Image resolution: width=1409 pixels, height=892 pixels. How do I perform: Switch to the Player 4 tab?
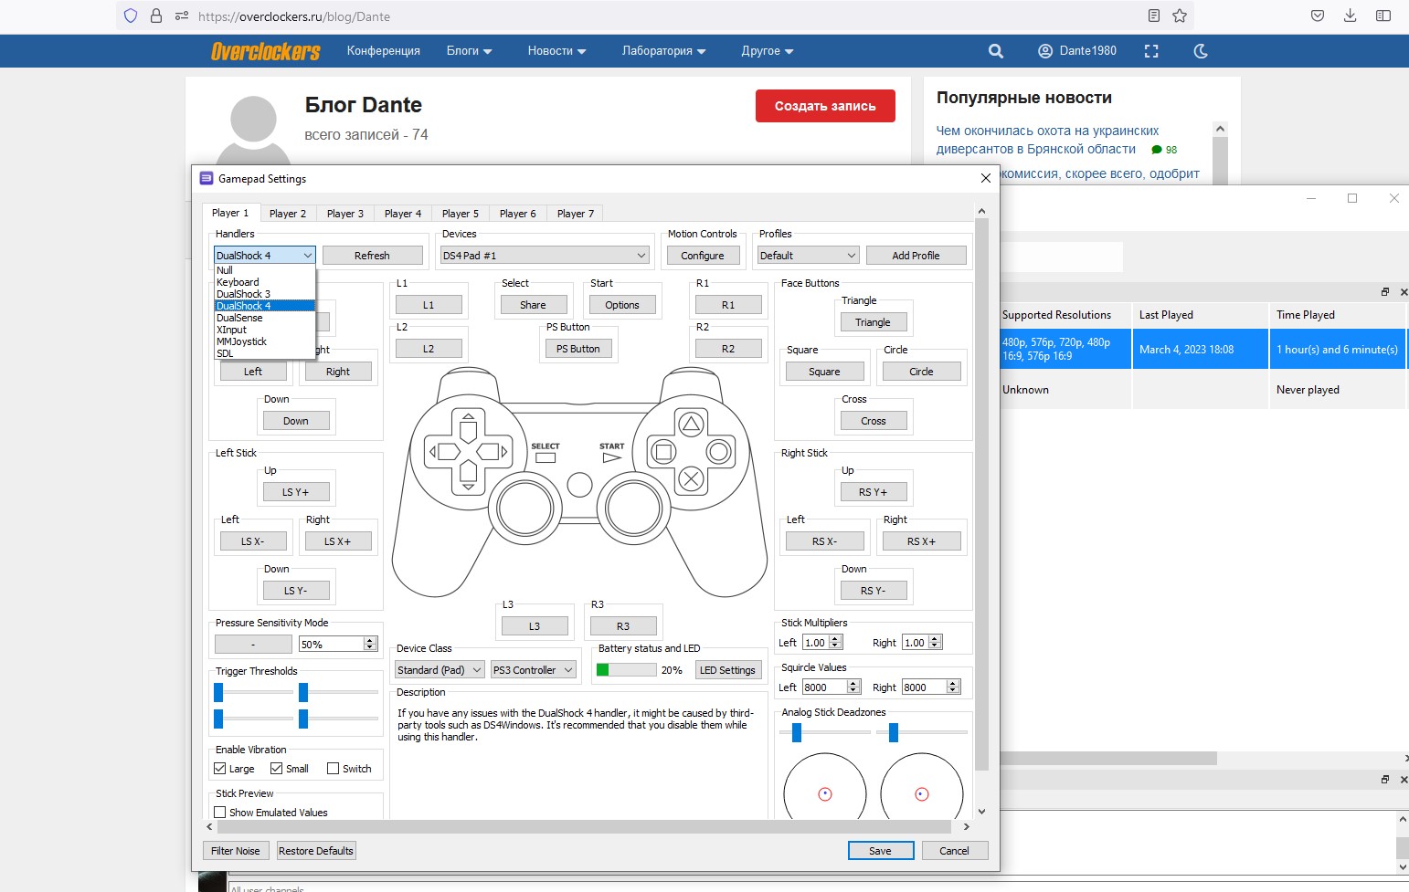(x=403, y=214)
